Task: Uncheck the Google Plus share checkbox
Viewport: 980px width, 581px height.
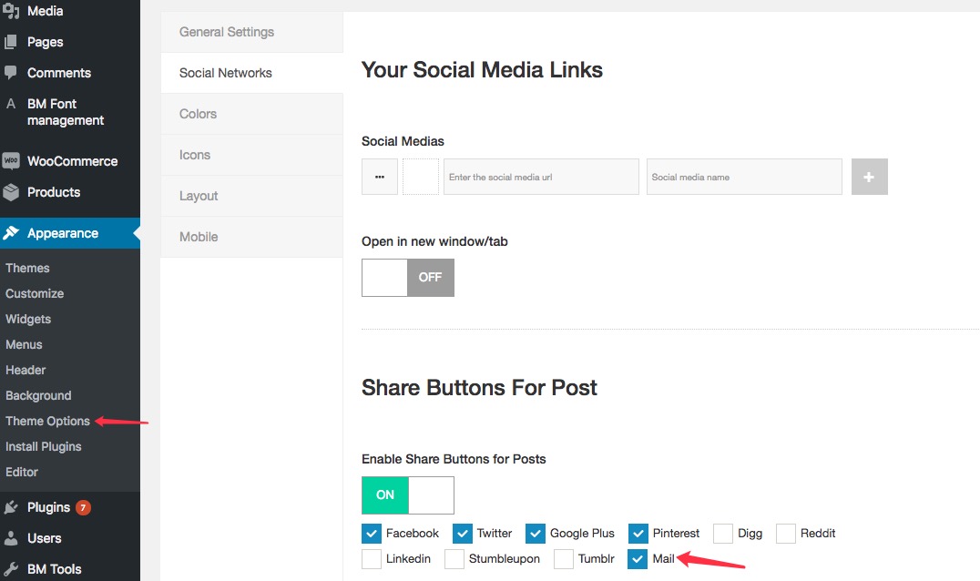Action: tap(536, 534)
